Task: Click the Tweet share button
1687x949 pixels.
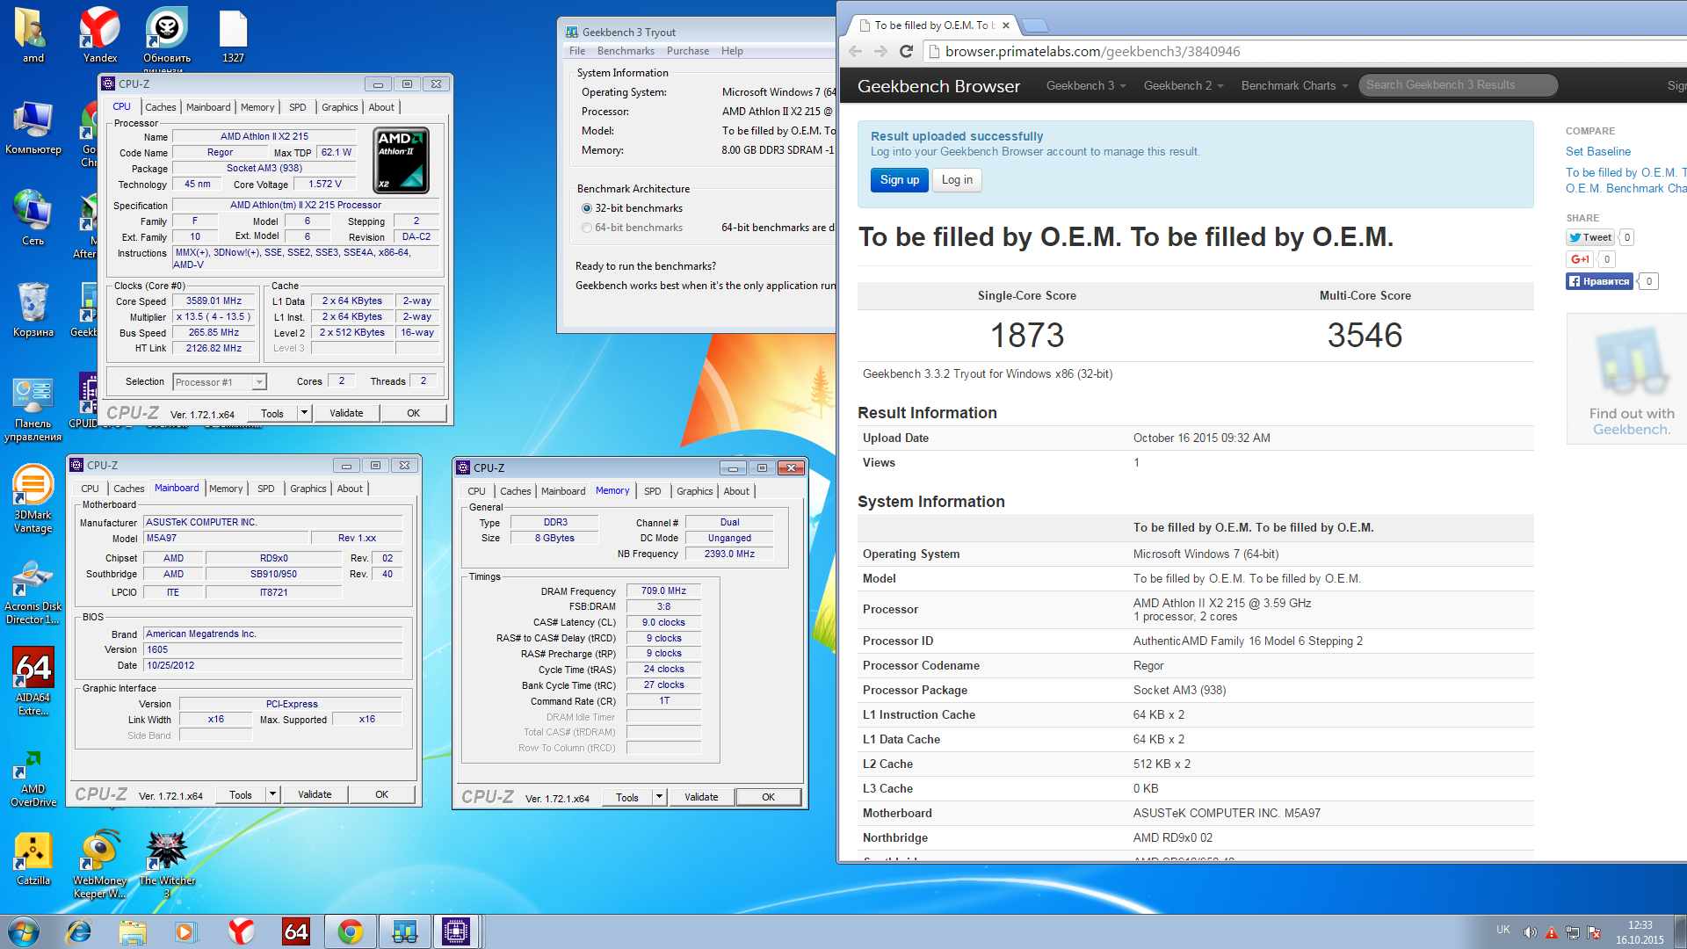Action: click(1591, 237)
